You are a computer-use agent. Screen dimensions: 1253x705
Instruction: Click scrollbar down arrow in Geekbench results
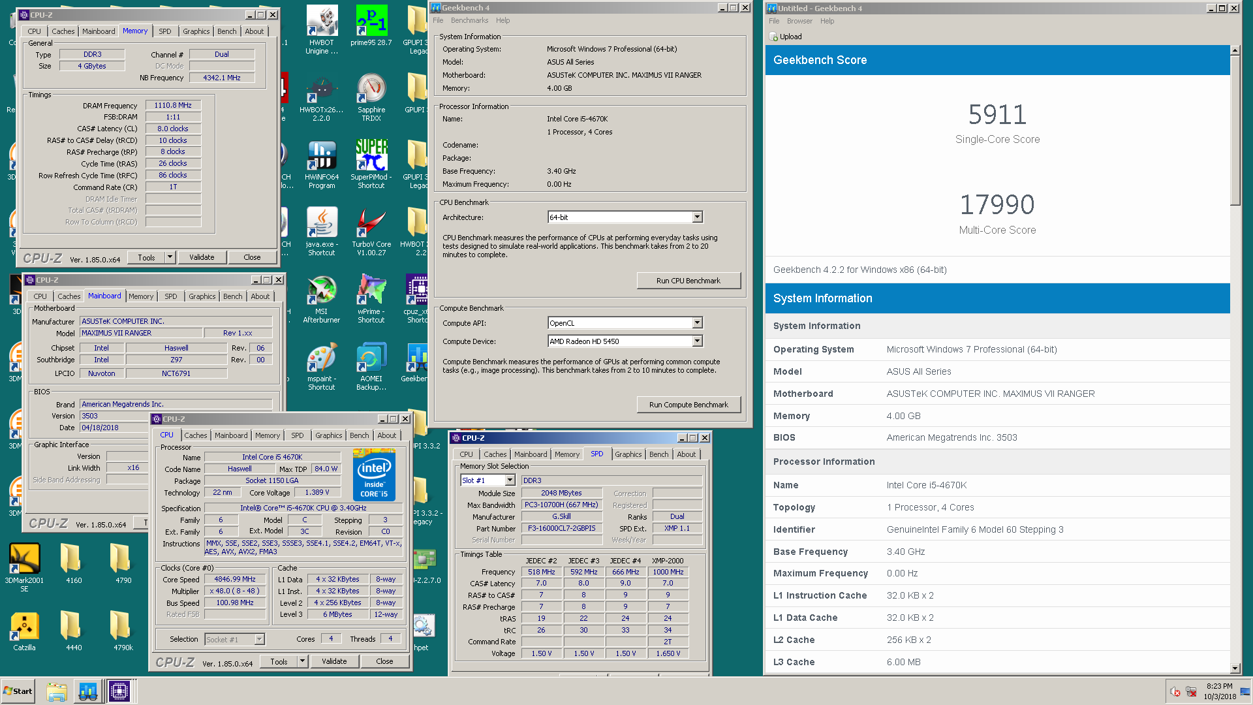[1235, 668]
